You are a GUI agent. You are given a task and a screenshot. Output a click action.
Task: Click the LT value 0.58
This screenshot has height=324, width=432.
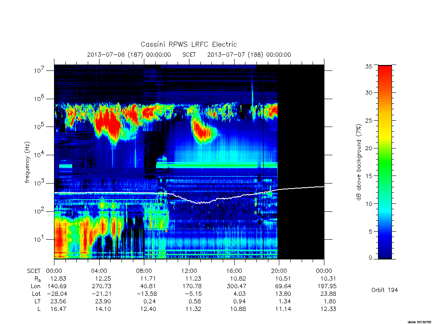coord(194,301)
